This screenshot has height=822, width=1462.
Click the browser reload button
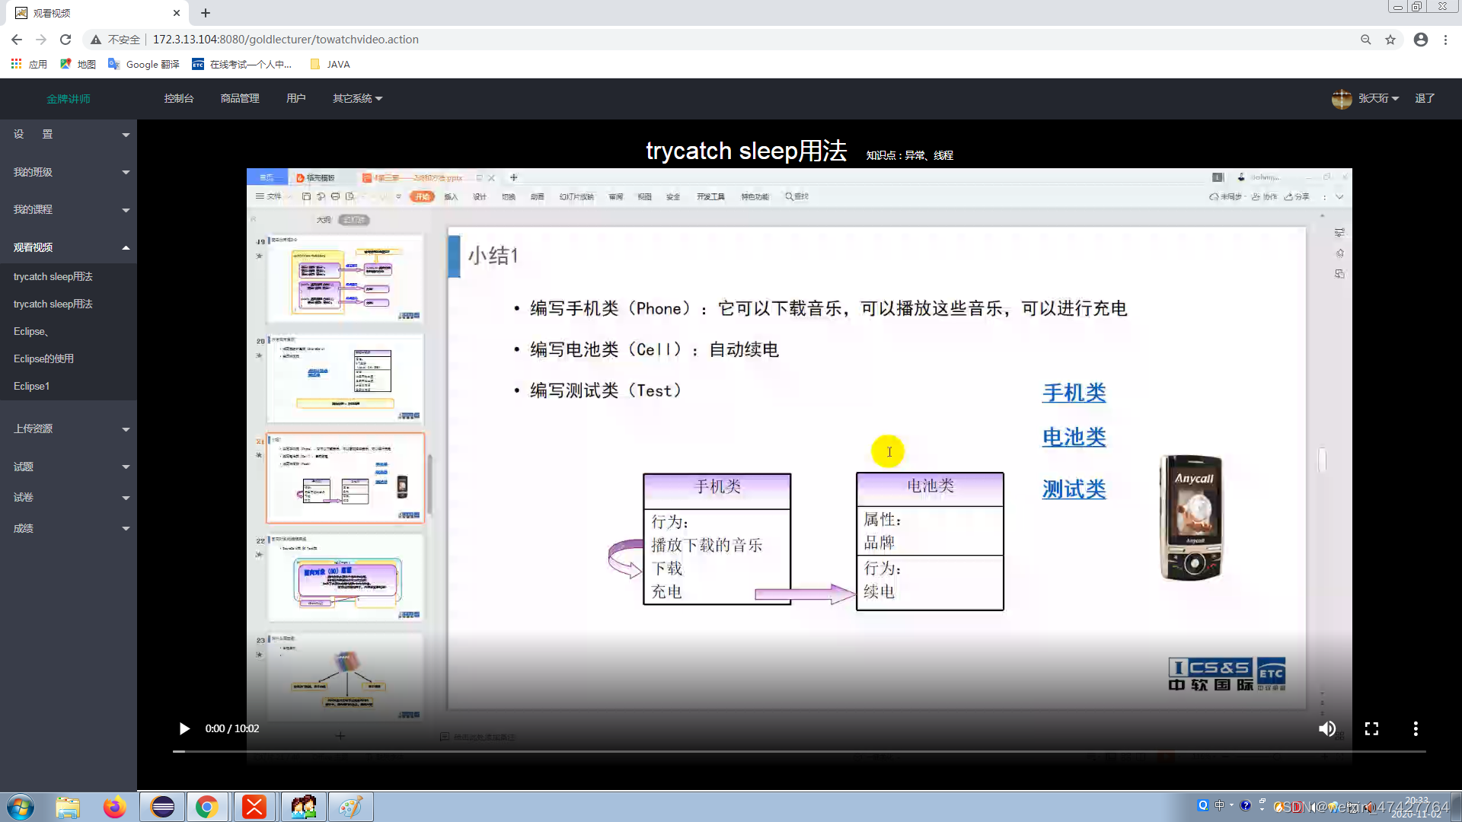(x=65, y=40)
